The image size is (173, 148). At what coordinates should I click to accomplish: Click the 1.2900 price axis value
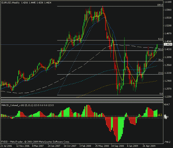pos(168,81)
